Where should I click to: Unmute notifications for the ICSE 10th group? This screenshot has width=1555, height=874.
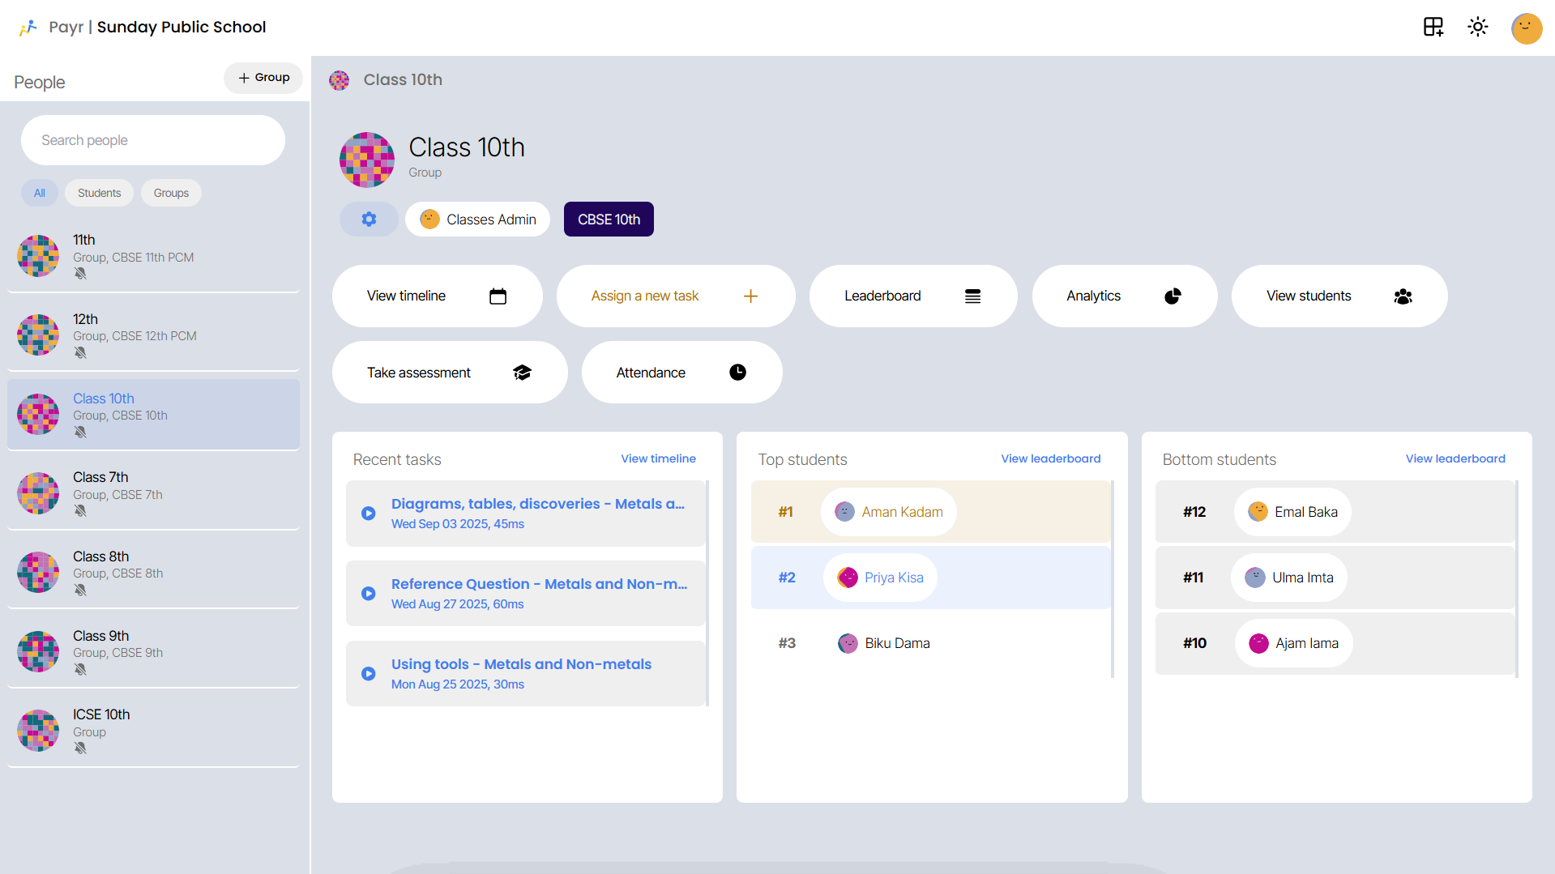80,748
